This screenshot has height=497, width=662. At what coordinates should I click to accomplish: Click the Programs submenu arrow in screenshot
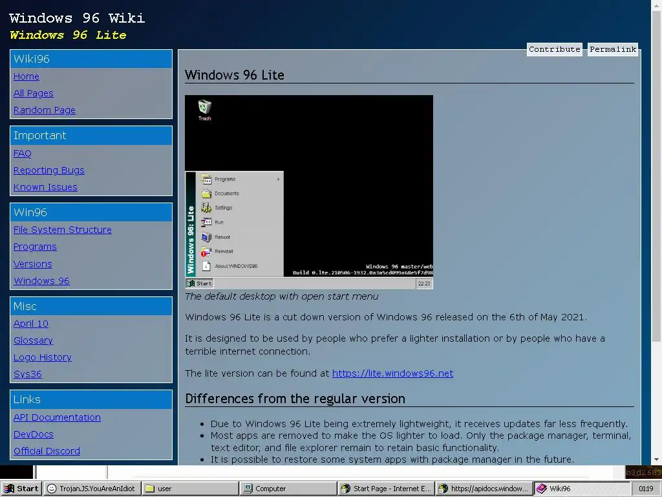[278, 179]
